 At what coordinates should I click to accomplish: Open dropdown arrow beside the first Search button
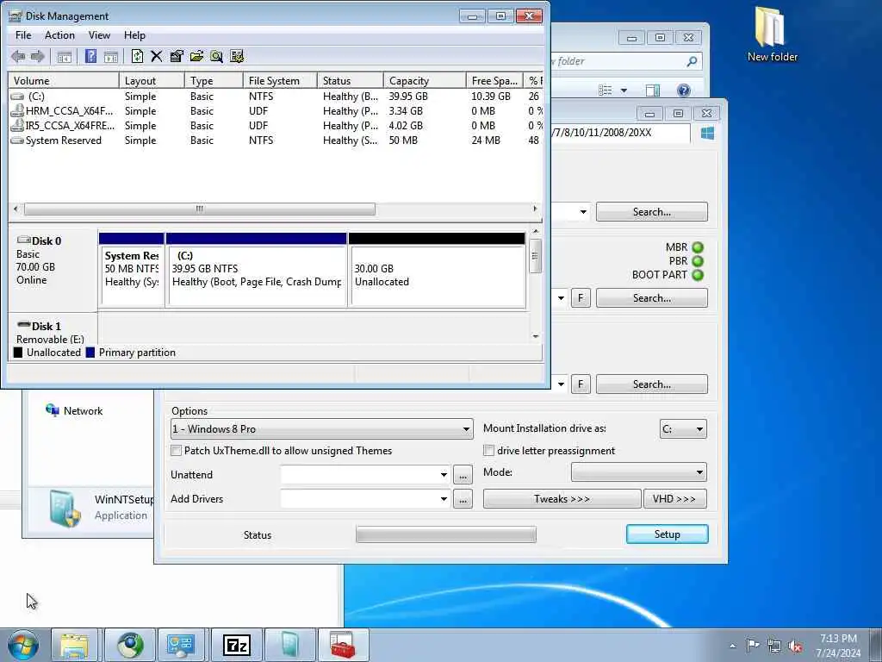583,212
